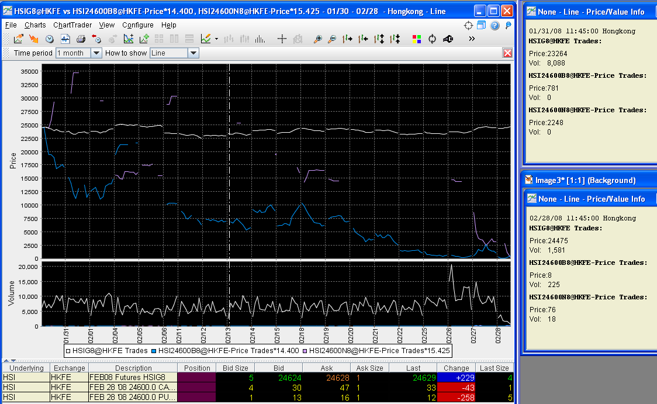Click the red arrow clock history icon
This screenshot has height=404, width=657.
coord(96,39)
